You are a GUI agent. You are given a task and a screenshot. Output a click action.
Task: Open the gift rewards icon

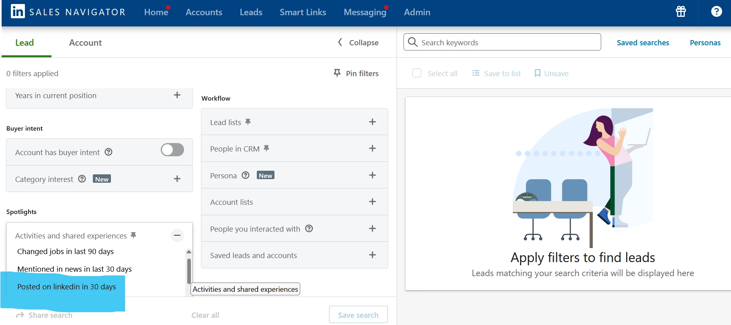[681, 12]
